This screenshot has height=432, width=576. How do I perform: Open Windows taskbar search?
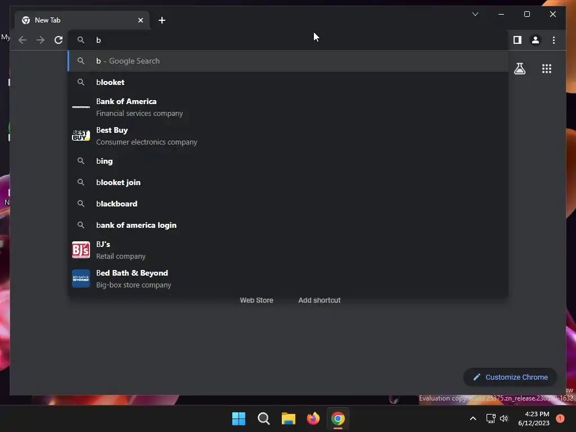[263, 418]
